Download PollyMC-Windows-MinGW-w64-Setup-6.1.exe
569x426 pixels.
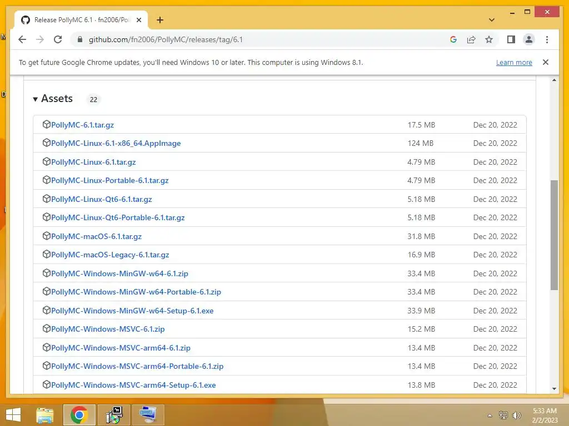[132, 311]
